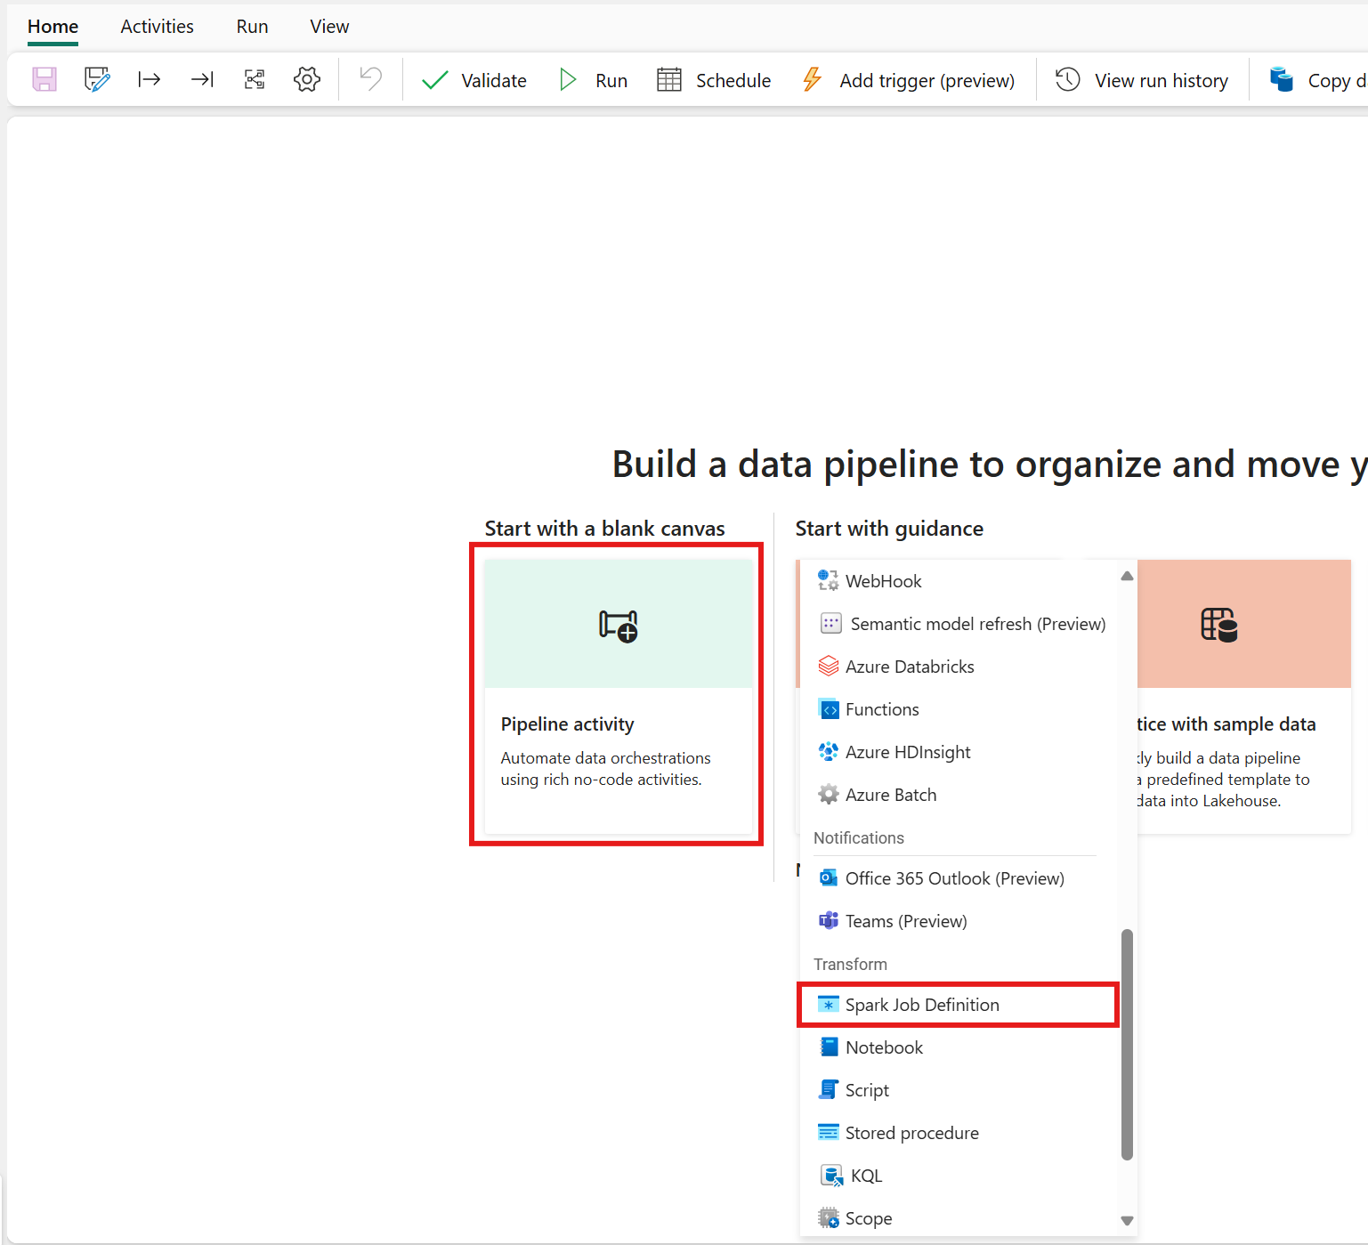
Task: Click the pipeline activity plus icon
Action: [x=619, y=625]
